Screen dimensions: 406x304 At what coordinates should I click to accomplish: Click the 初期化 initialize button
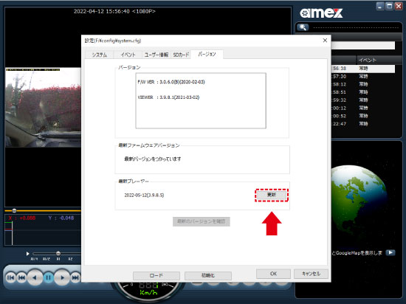208,275
